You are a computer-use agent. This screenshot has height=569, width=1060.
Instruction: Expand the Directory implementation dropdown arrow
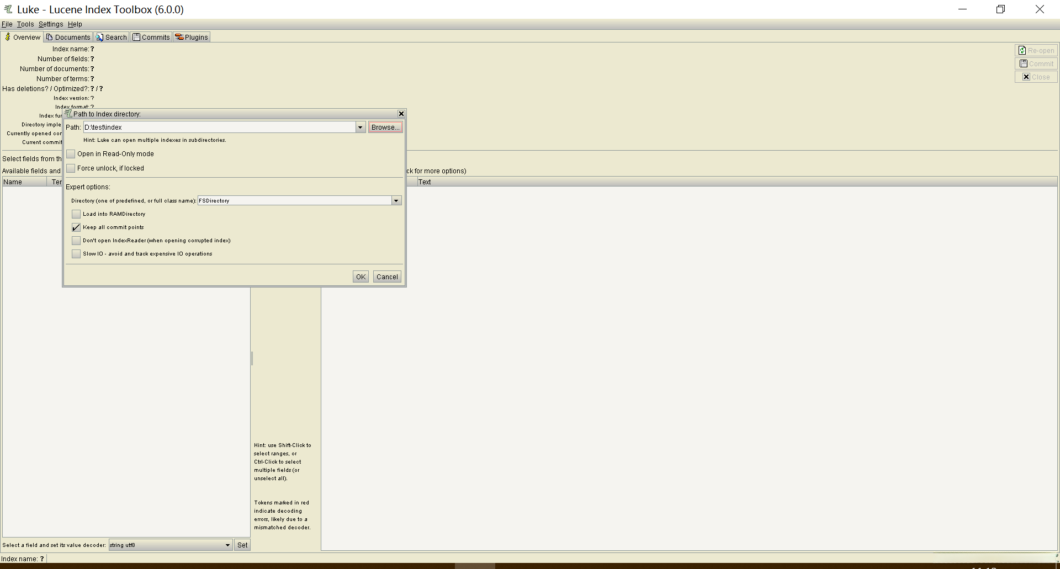[x=396, y=200]
